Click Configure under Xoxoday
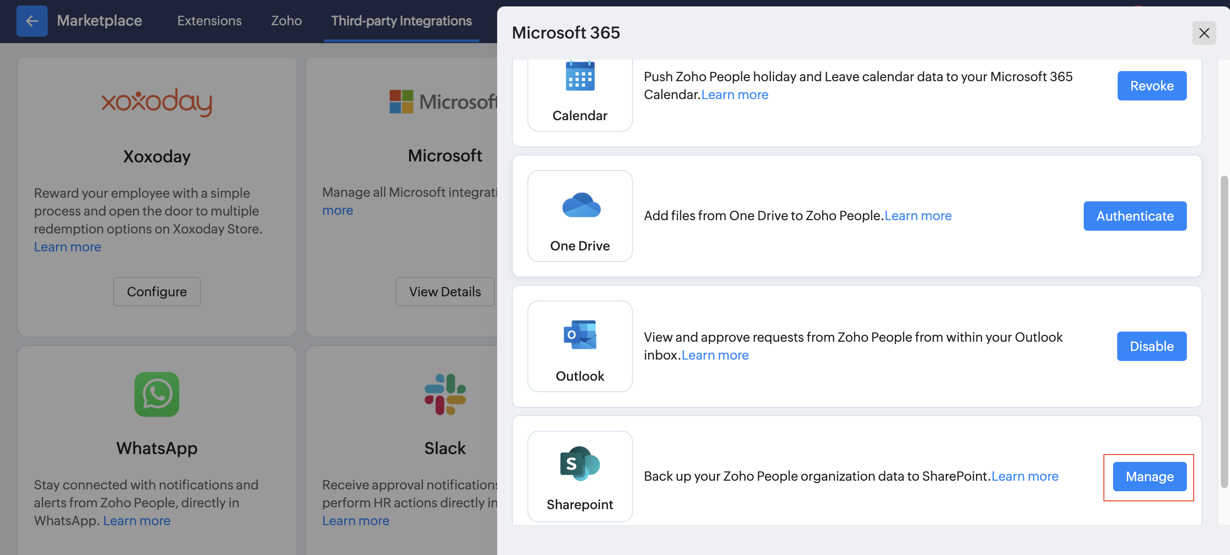This screenshot has width=1230, height=555. click(156, 291)
